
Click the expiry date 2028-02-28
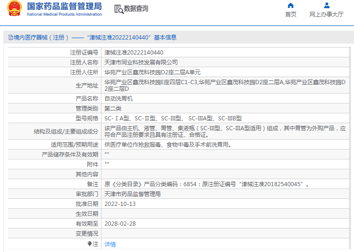click(120, 223)
